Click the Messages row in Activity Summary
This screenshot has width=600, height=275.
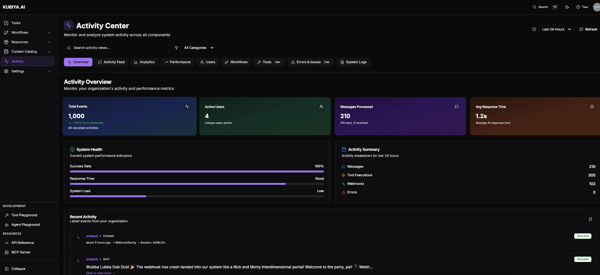coord(468,166)
